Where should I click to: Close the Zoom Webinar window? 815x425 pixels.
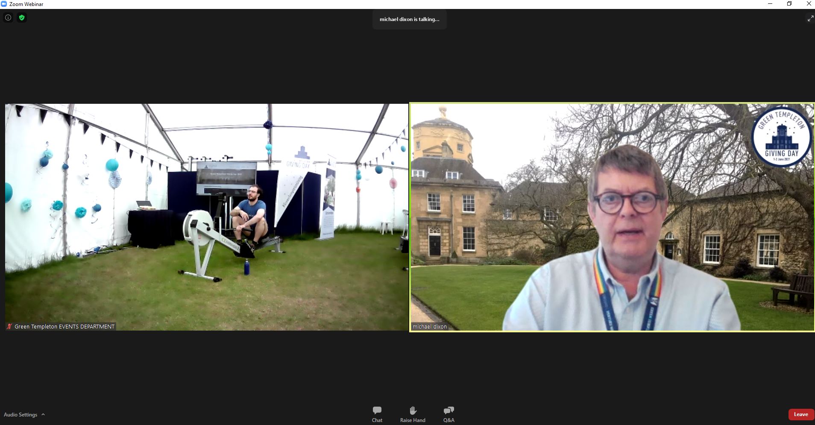(x=809, y=4)
